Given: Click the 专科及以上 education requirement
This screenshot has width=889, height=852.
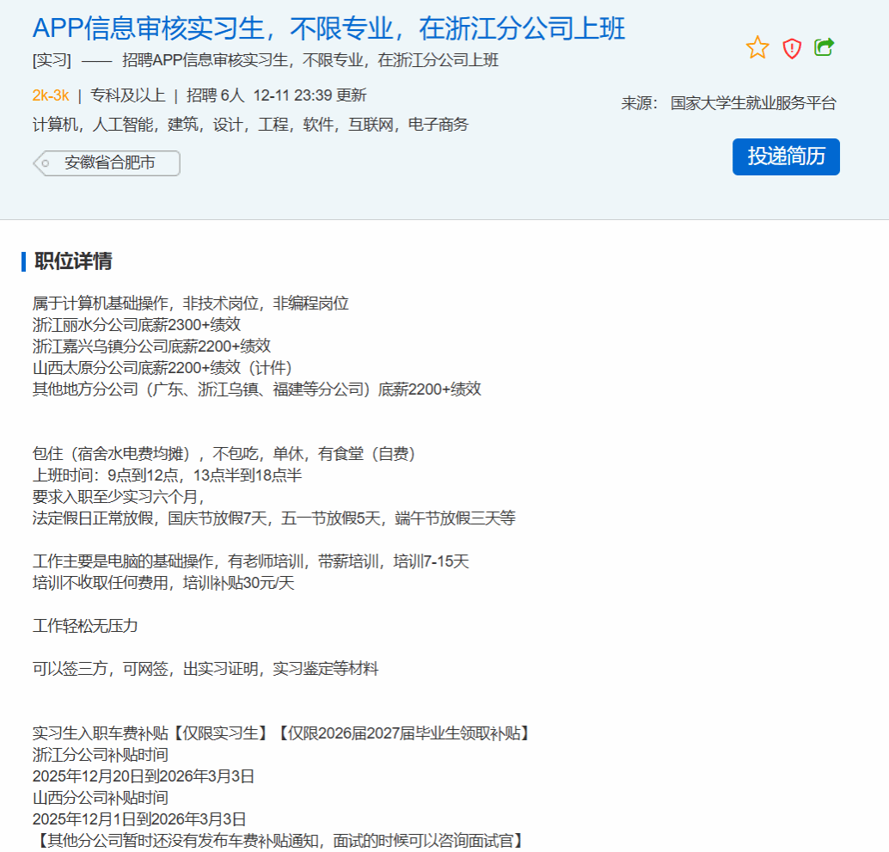Looking at the screenshot, I should 127,95.
